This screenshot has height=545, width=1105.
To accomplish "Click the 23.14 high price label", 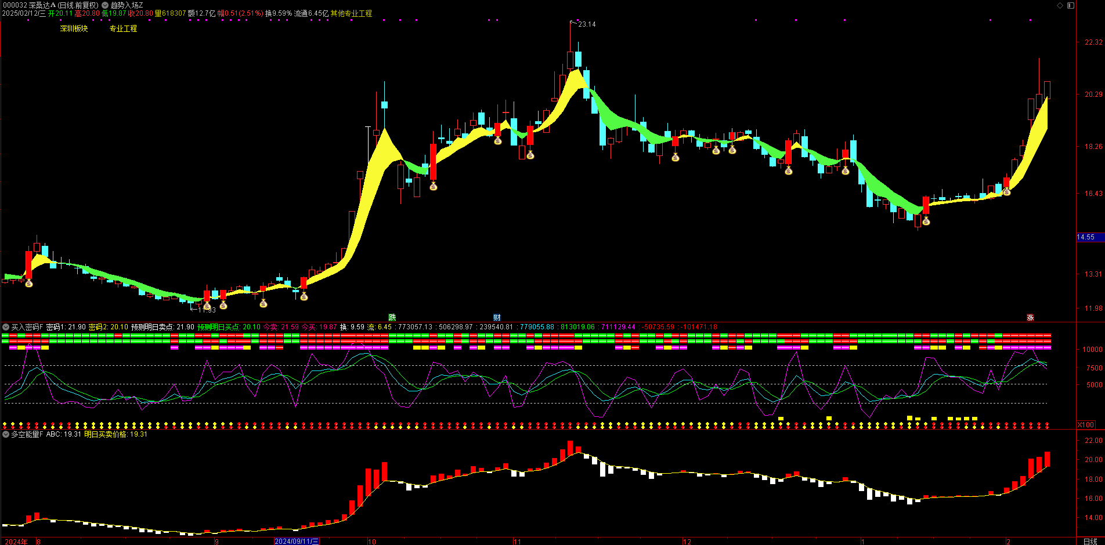I will 587,24.
